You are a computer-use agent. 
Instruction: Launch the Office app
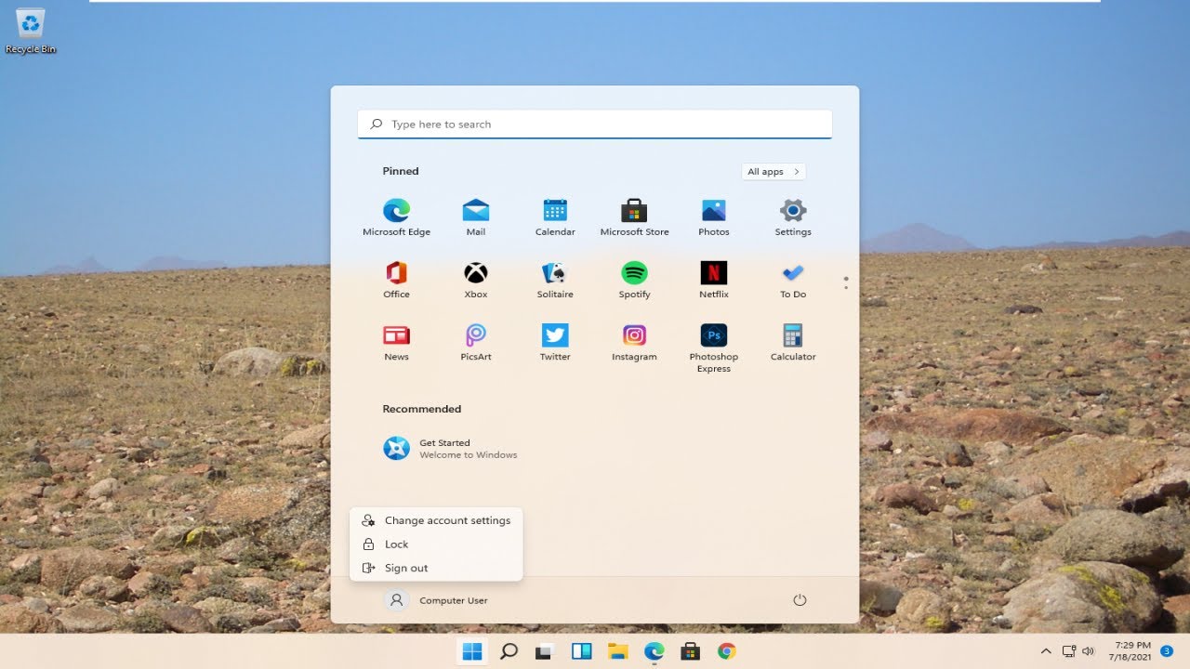click(396, 280)
